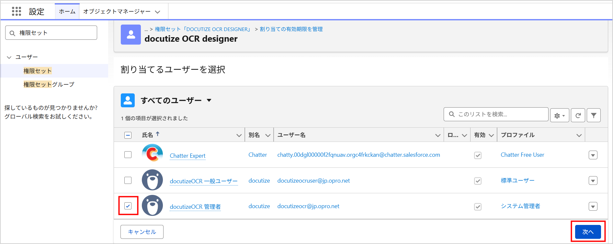Open 有効 column dropdown chevron

click(x=491, y=135)
